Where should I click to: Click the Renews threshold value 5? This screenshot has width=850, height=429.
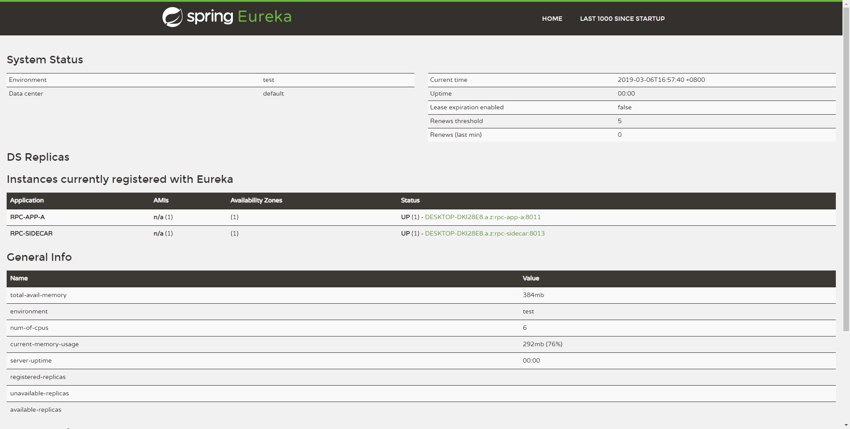620,121
